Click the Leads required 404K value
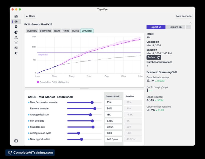Viewport: 205px width, 159px height. (150, 100)
